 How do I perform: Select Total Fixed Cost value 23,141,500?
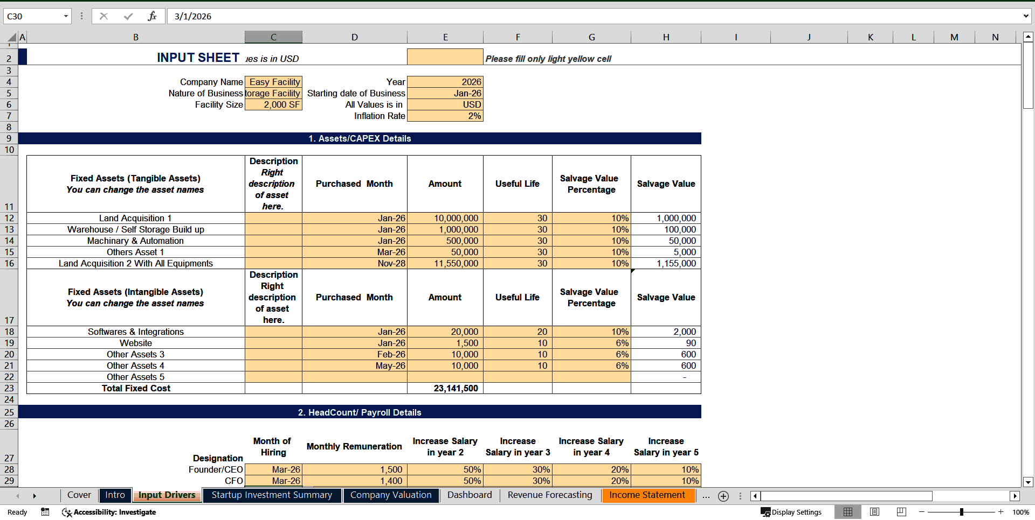tap(445, 388)
